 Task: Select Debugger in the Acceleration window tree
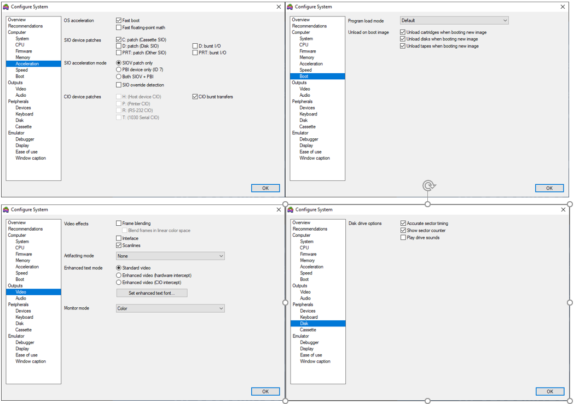pyautogui.click(x=25, y=139)
